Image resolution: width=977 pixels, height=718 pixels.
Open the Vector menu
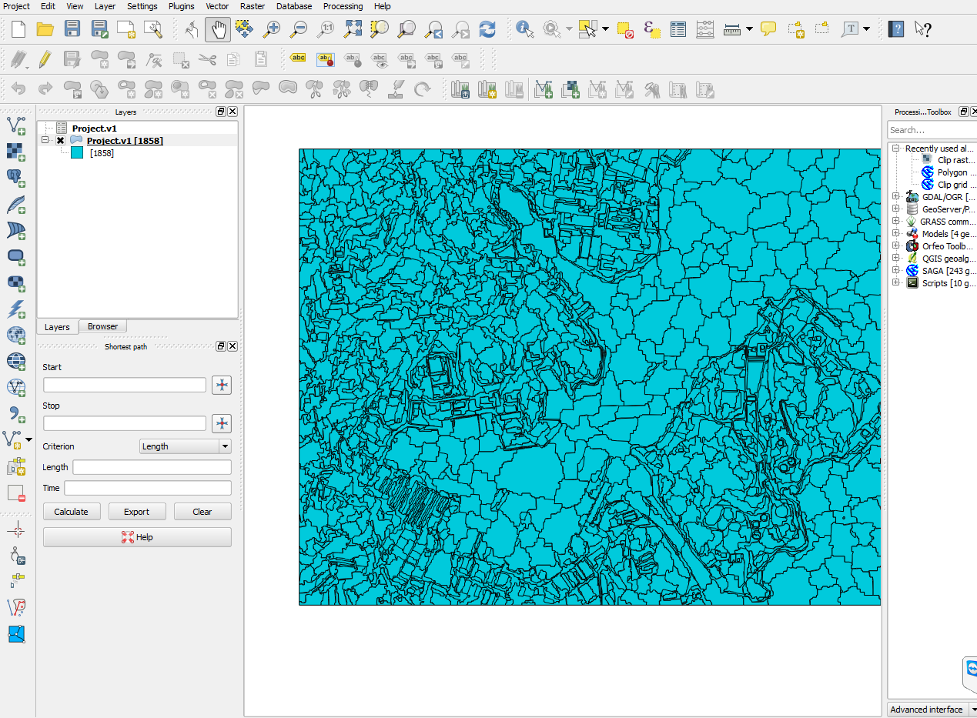217,6
